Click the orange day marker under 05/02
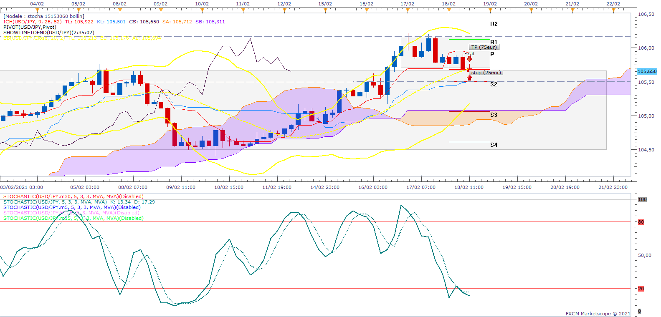Viewport: 661px width, 317px height. point(78,10)
